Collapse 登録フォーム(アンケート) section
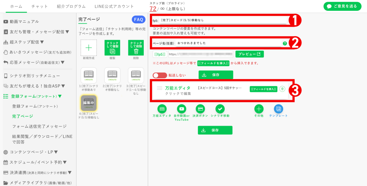Image resolution: width=367 pixels, height=186 pixels. tap(33, 96)
